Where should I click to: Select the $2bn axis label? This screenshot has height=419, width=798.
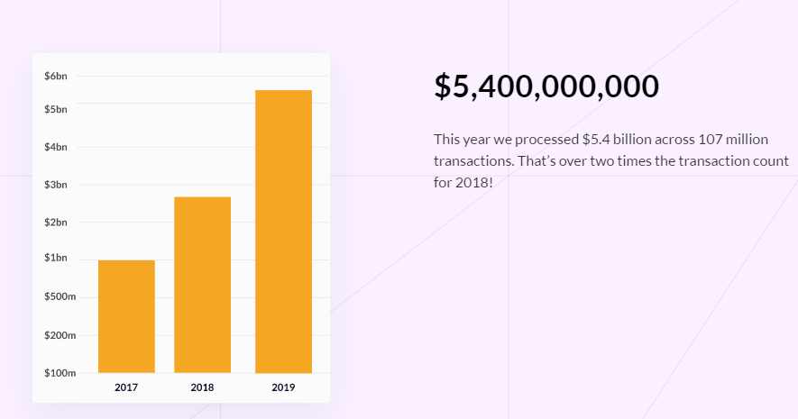(56, 222)
